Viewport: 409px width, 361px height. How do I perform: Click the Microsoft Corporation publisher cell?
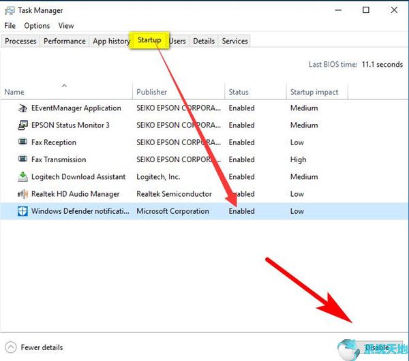point(172,211)
